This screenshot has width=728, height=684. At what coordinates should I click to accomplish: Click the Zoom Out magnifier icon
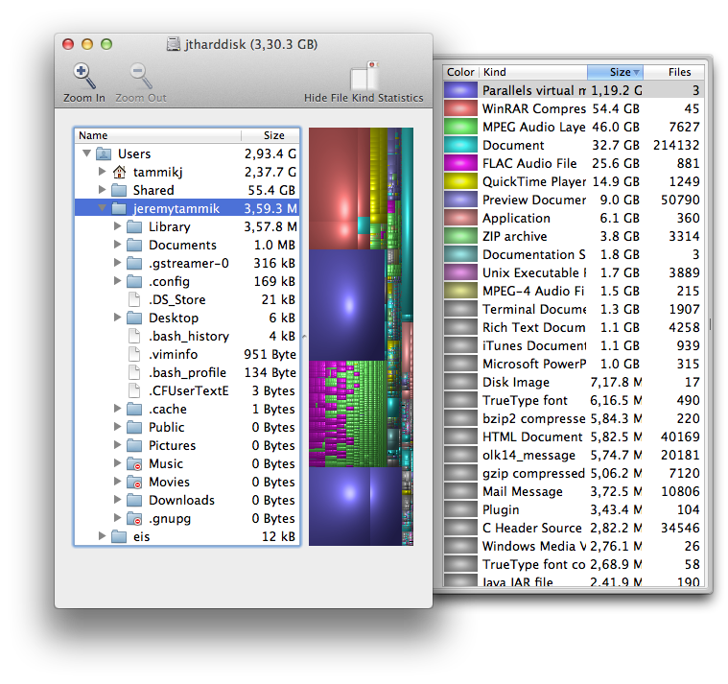pos(141,76)
